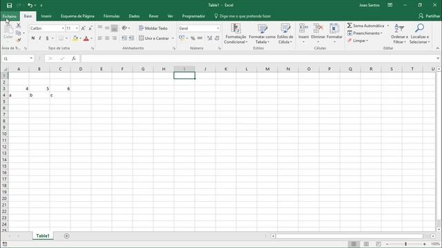The image size is (442, 248).
Task: Decrease font size with the smaller A icon
Action: point(90,28)
